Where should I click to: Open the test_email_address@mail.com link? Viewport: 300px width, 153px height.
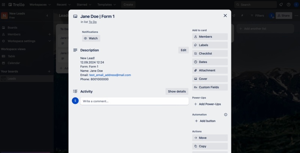(x=110, y=75)
